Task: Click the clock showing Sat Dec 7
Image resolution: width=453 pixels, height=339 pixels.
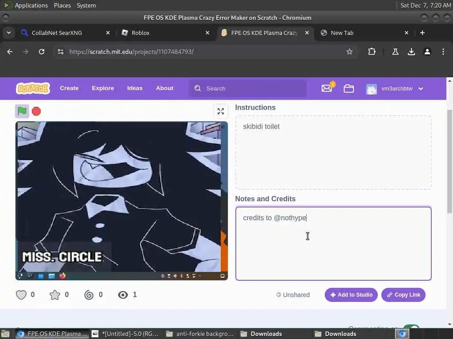Action: pos(426,5)
